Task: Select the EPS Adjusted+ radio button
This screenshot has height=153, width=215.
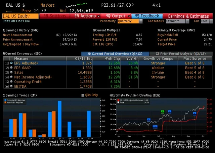Action: (11, 63)
